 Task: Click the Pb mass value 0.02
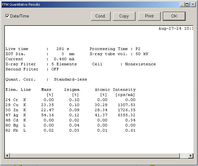(x=48, y=130)
